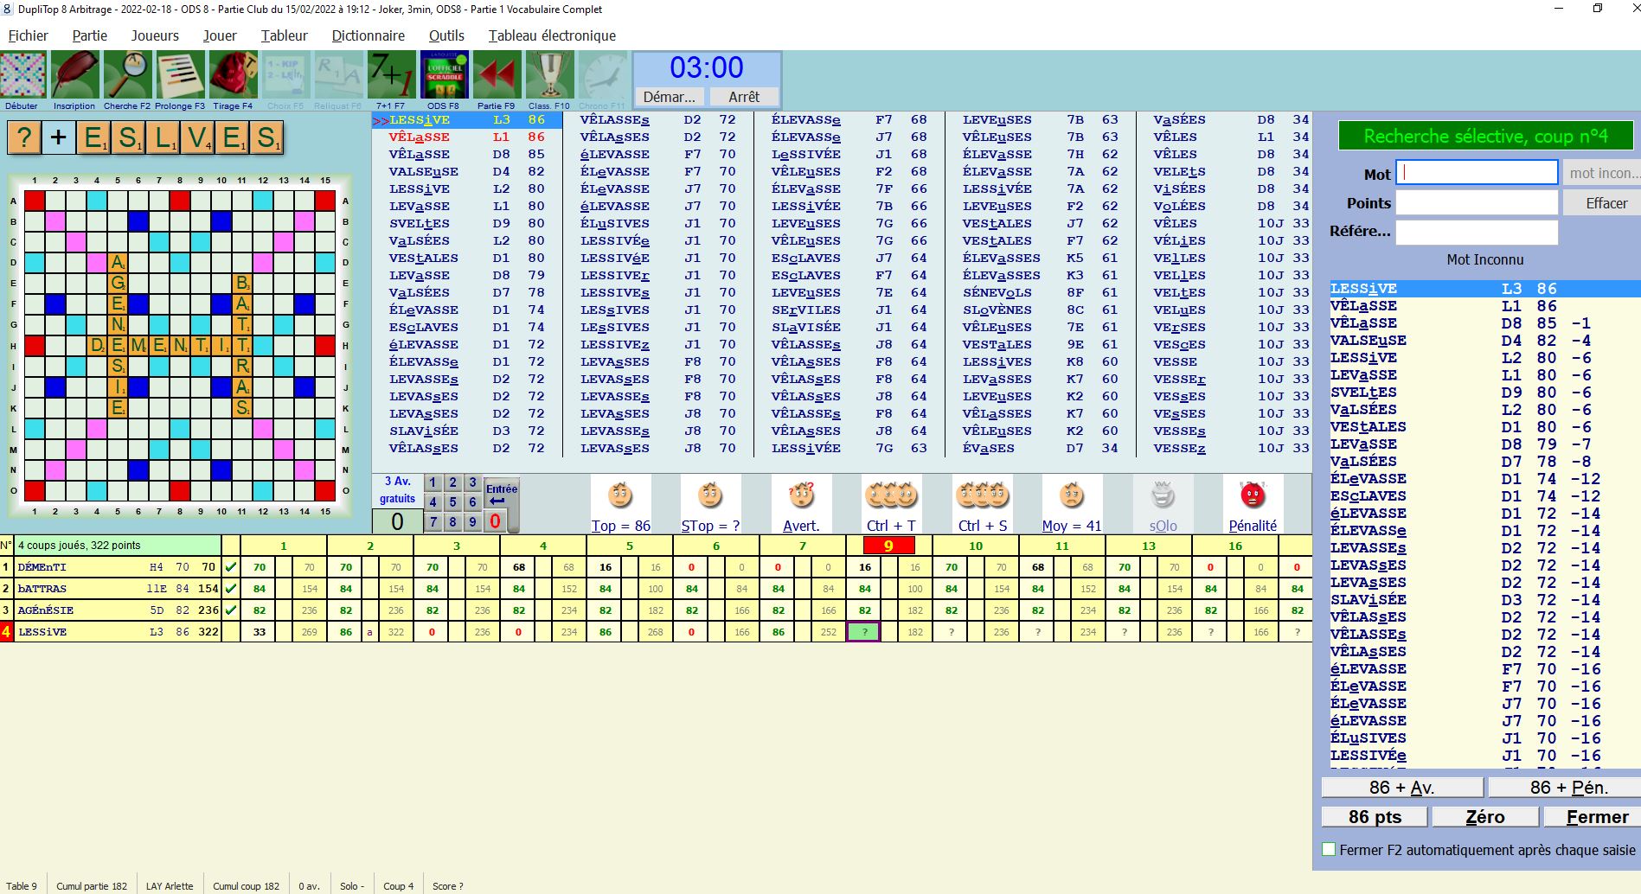Open Inscription feather icon
The image size is (1641, 894).
[74, 75]
